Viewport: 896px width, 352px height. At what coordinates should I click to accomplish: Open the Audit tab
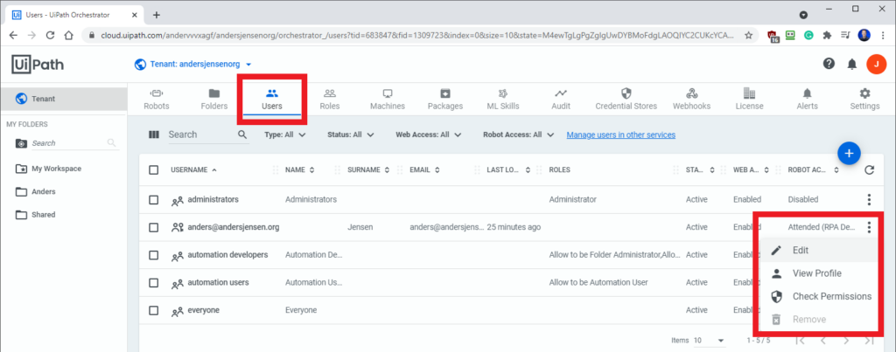561,100
